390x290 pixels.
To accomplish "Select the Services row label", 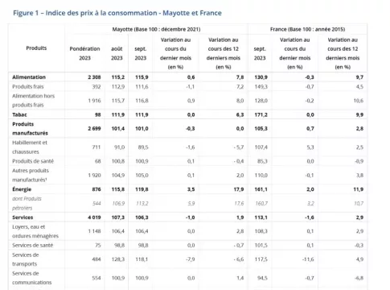I will pos(23,217).
